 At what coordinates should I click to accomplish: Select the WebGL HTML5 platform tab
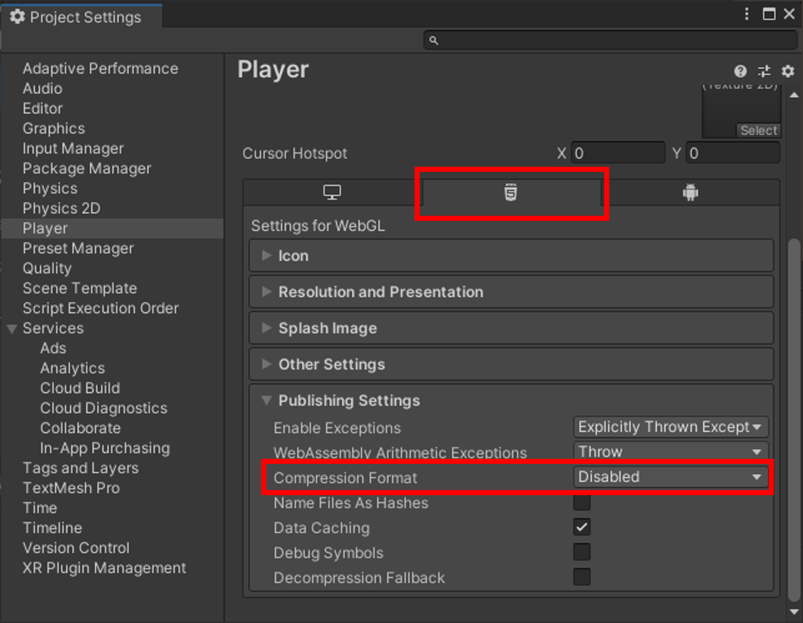pos(511,193)
